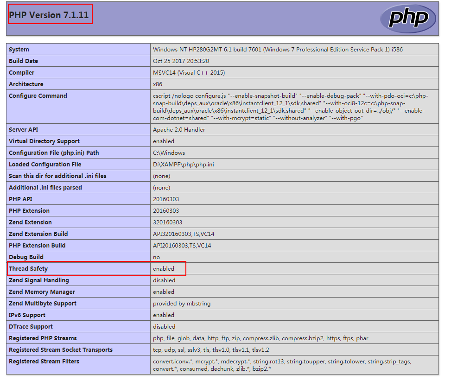Select disabled value for Zend Signal Handling
Image resolution: width=451 pixels, height=381 pixels.
pyautogui.click(x=164, y=280)
